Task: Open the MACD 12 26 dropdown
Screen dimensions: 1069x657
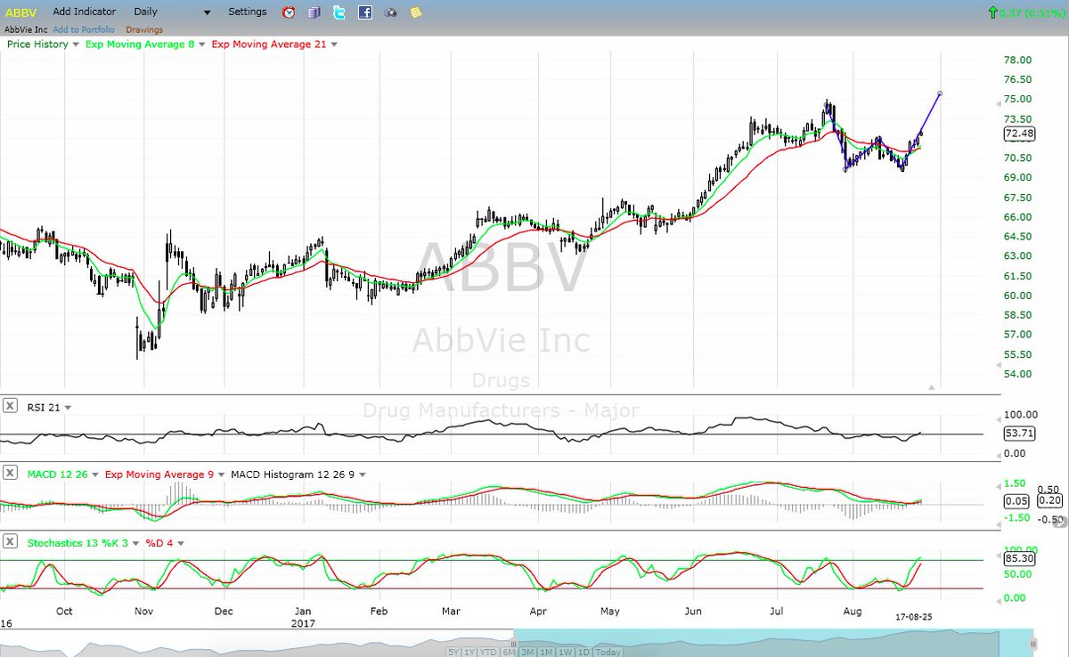Action: pos(94,474)
